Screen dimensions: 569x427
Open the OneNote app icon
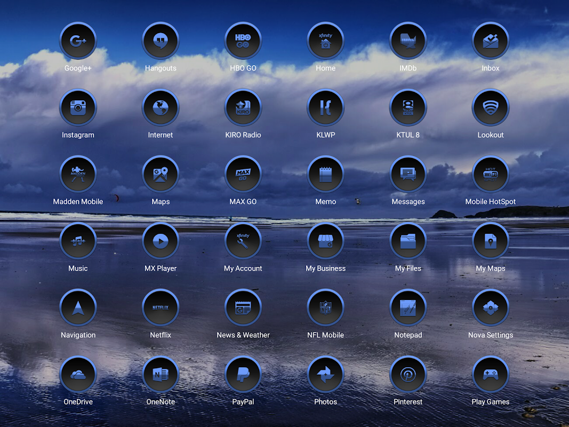coord(161,375)
